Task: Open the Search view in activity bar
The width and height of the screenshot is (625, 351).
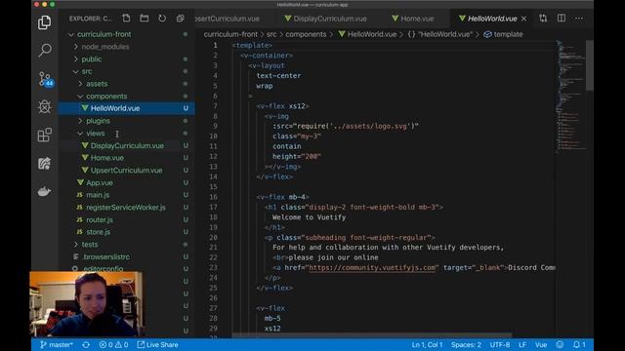Action: (45, 50)
